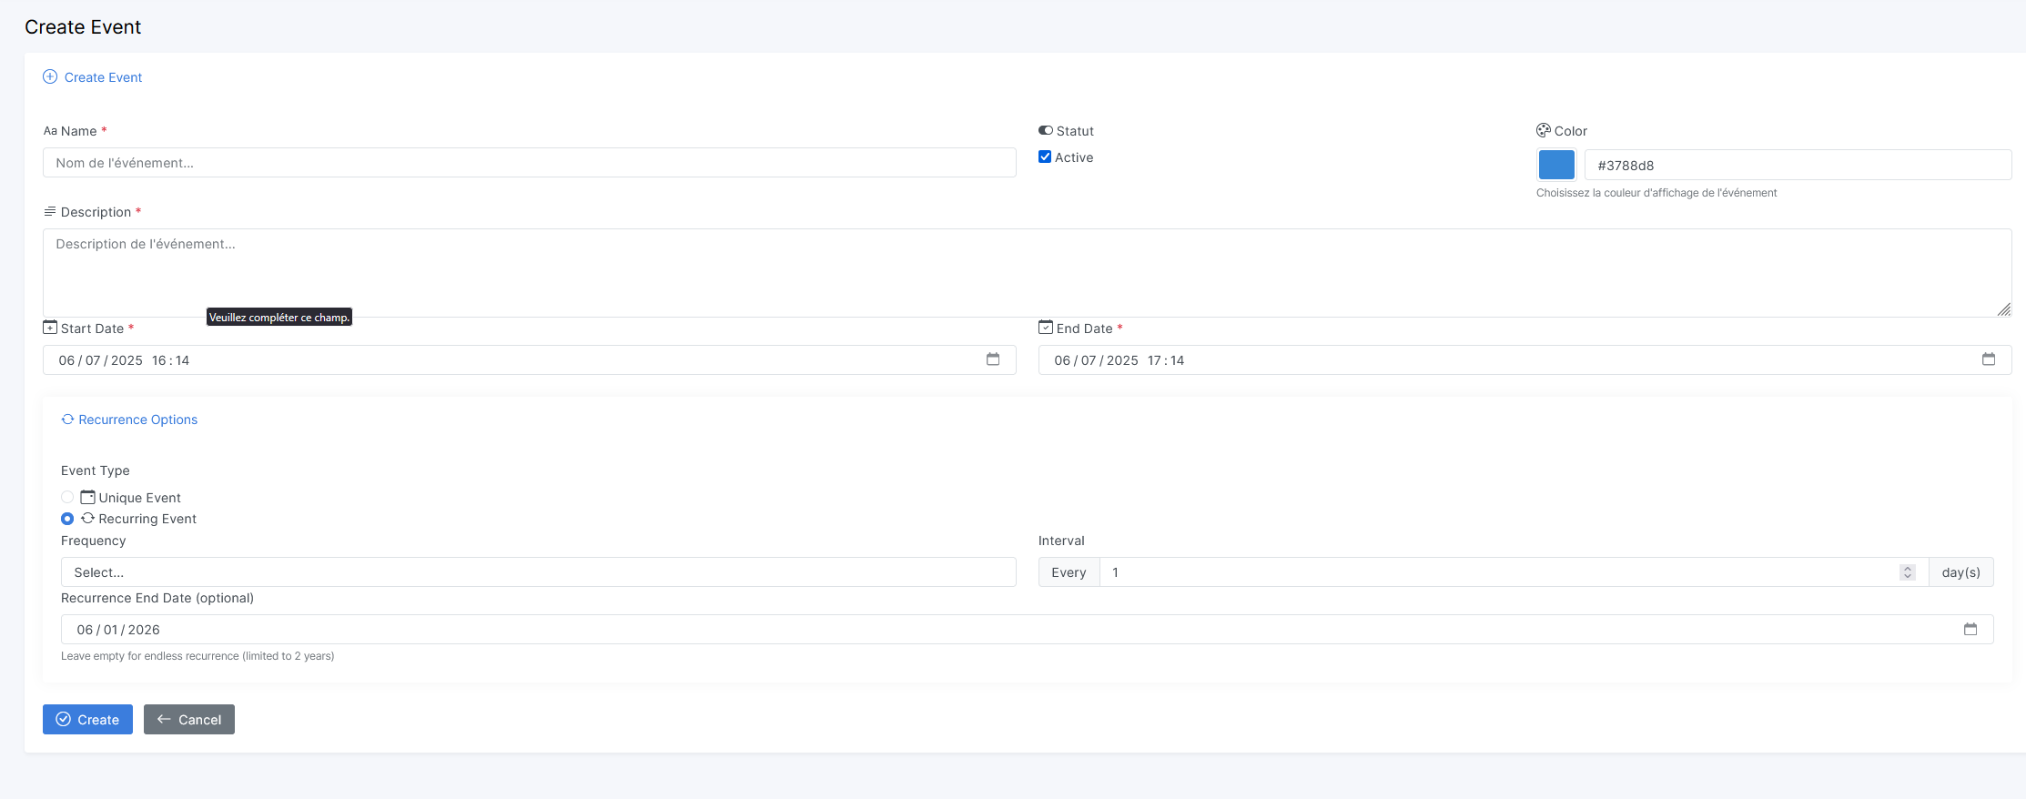Screen dimensions: 2026x799
Task: Click the lines icon beside Description
Action: pyautogui.click(x=50, y=211)
